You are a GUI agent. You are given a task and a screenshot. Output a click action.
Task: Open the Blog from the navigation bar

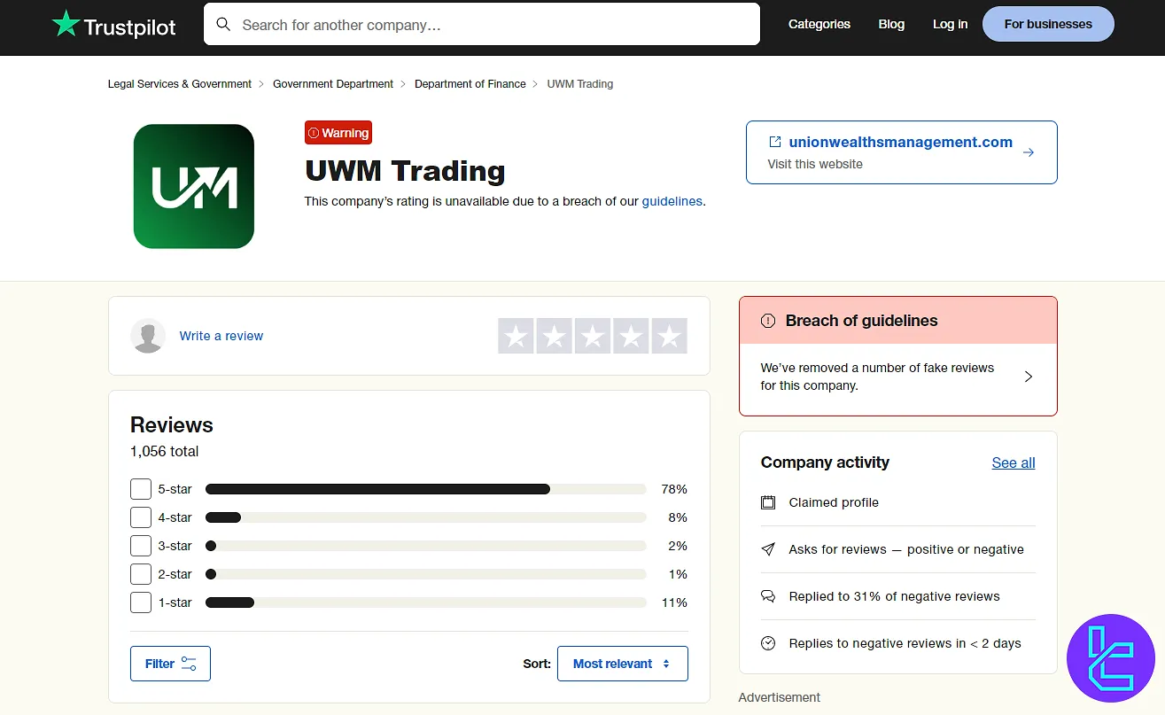tap(890, 24)
